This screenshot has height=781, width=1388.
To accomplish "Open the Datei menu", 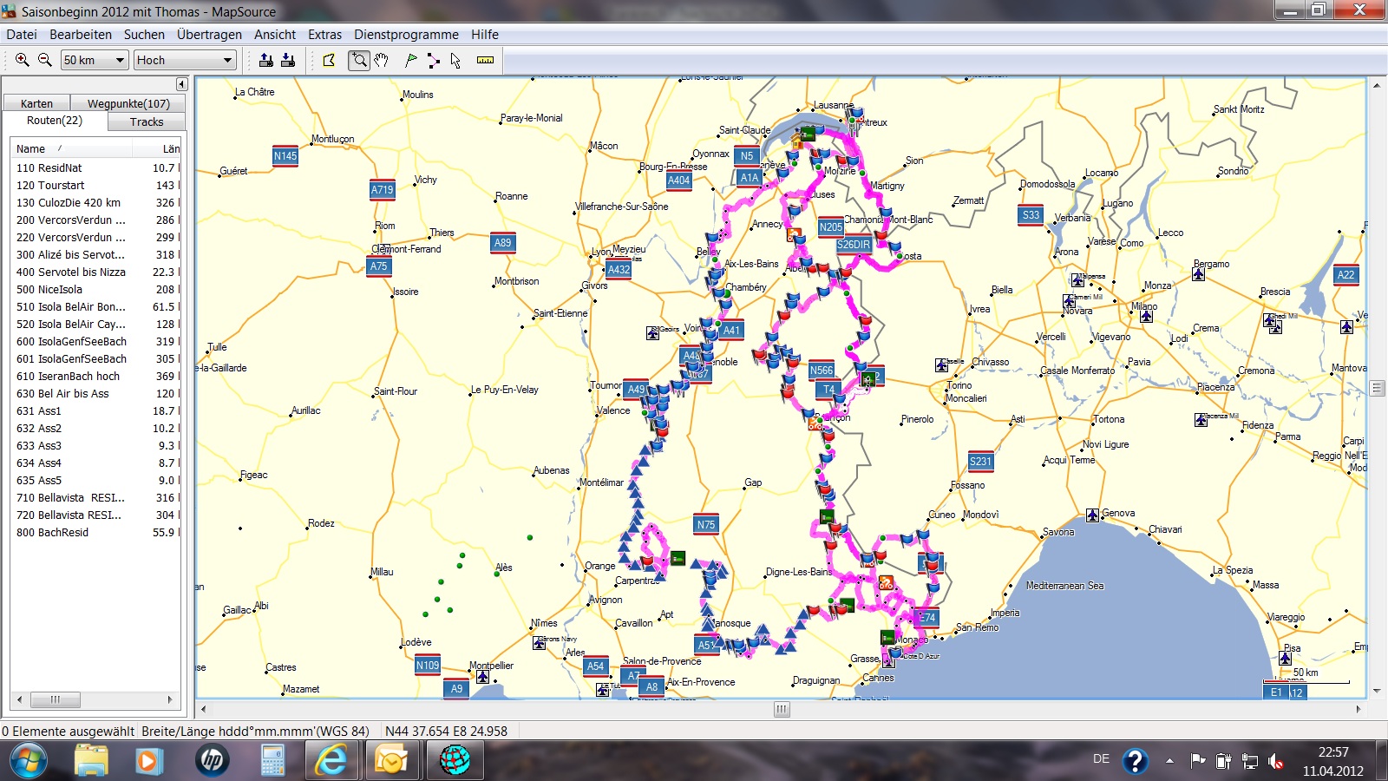I will 22,35.
